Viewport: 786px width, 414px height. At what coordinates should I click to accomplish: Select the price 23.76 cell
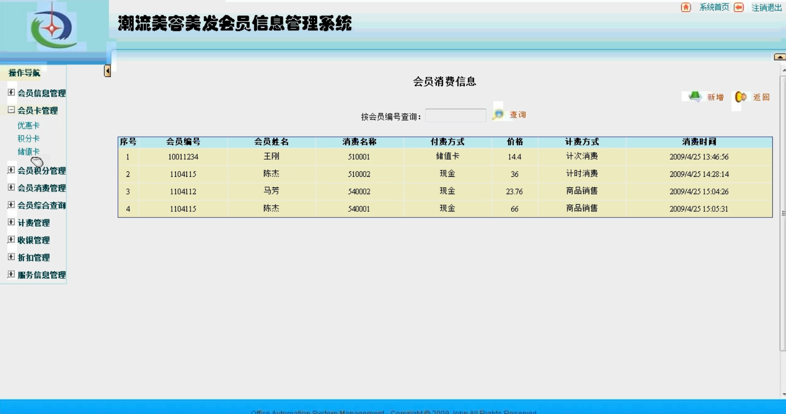pyautogui.click(x=514, y=192)
